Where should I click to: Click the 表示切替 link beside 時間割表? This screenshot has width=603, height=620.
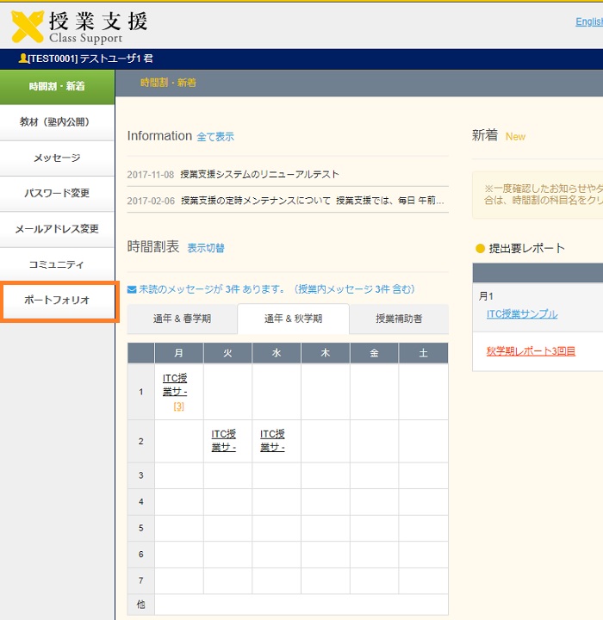(x=206, y=248)
